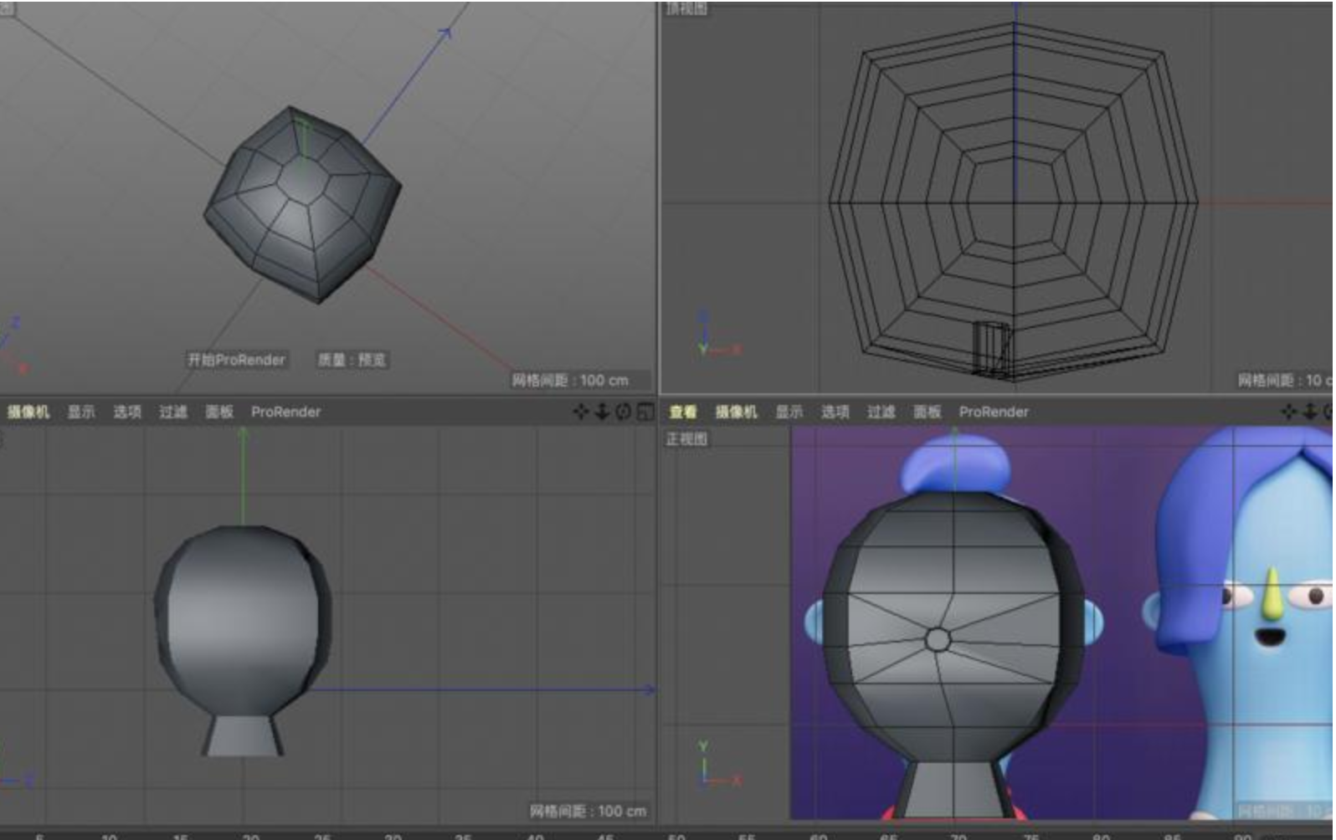Open 显示 menu in the 正视图 viewport header
This screenshot has width=1336, height=840.
pyautogui.click(x=789, y=412)
